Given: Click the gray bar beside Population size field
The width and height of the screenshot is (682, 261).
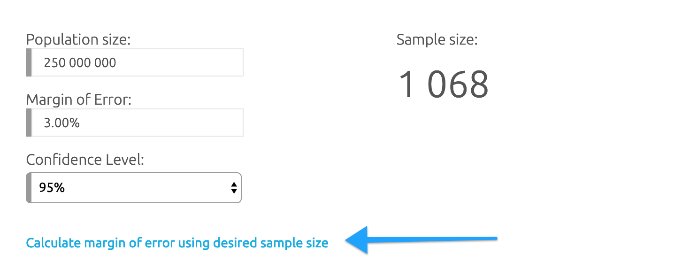Looking at the screenshot, I should [29, 62].
